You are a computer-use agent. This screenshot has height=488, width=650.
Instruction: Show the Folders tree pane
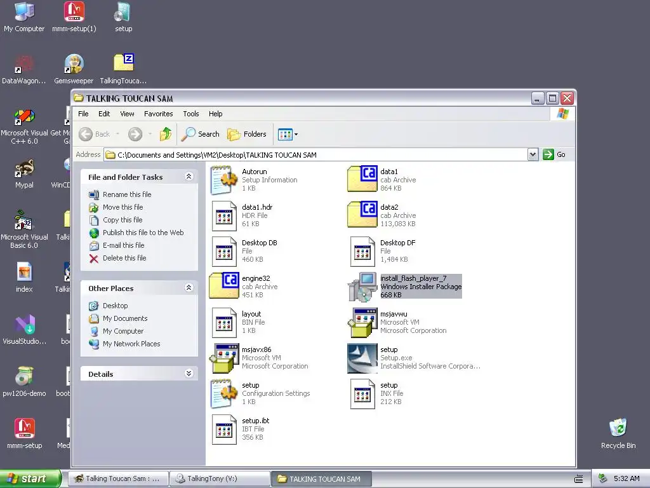[247, 134]
